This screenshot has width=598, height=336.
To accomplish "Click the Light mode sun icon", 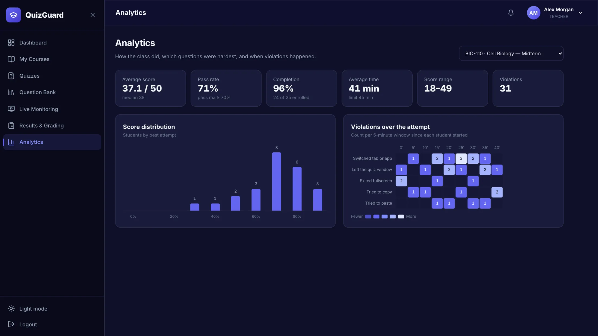I will (11, 309).
